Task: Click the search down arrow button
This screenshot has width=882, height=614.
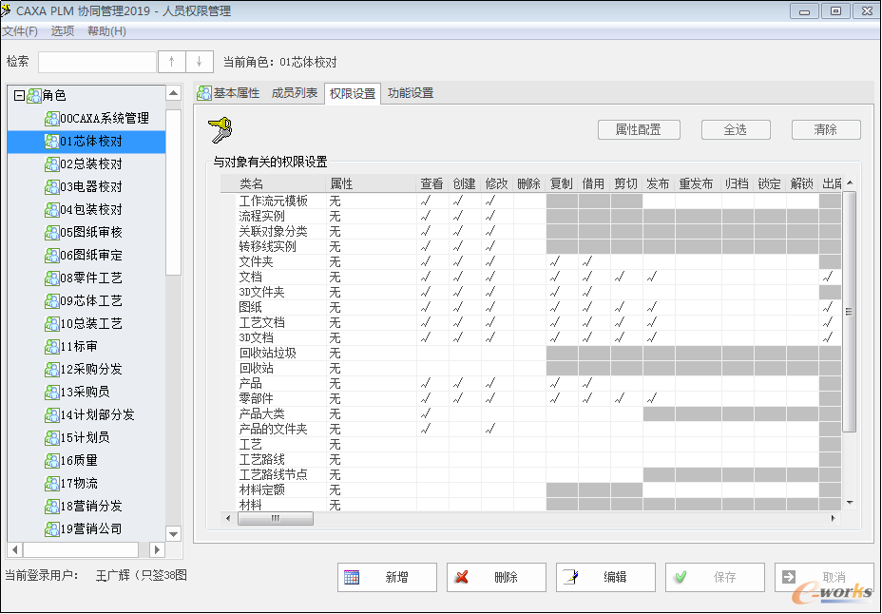Action: tap(200, 62)
